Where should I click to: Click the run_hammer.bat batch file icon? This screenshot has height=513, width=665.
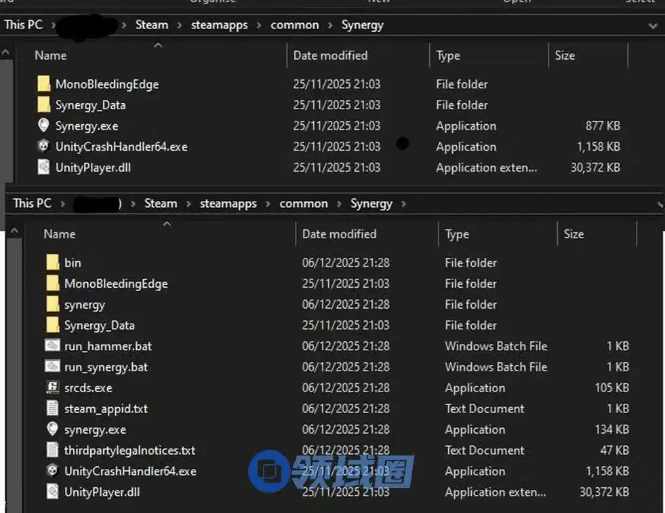point(53,346)
